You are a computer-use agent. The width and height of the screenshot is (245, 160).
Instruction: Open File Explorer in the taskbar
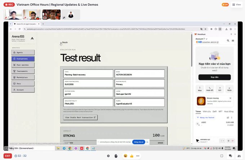pos(58,148)
